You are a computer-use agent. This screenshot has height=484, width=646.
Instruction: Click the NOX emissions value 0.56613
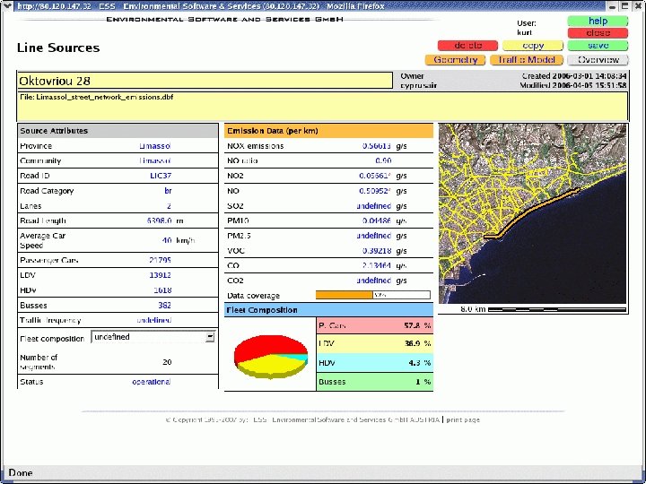[377, 146]
